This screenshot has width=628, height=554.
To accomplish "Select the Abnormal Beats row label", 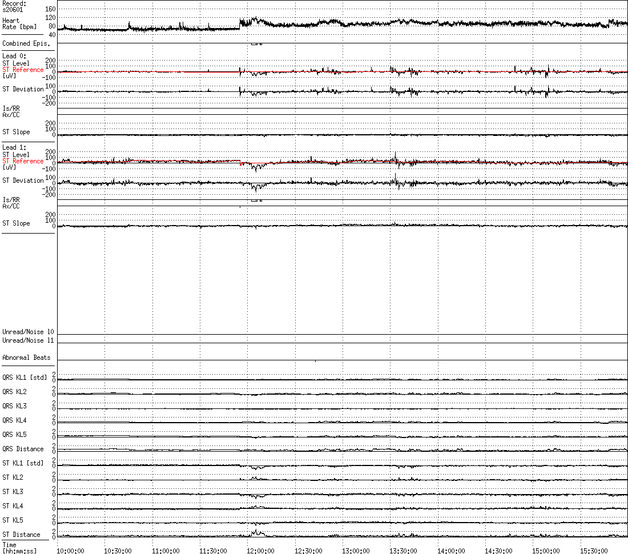I will (x=26, y=358).
